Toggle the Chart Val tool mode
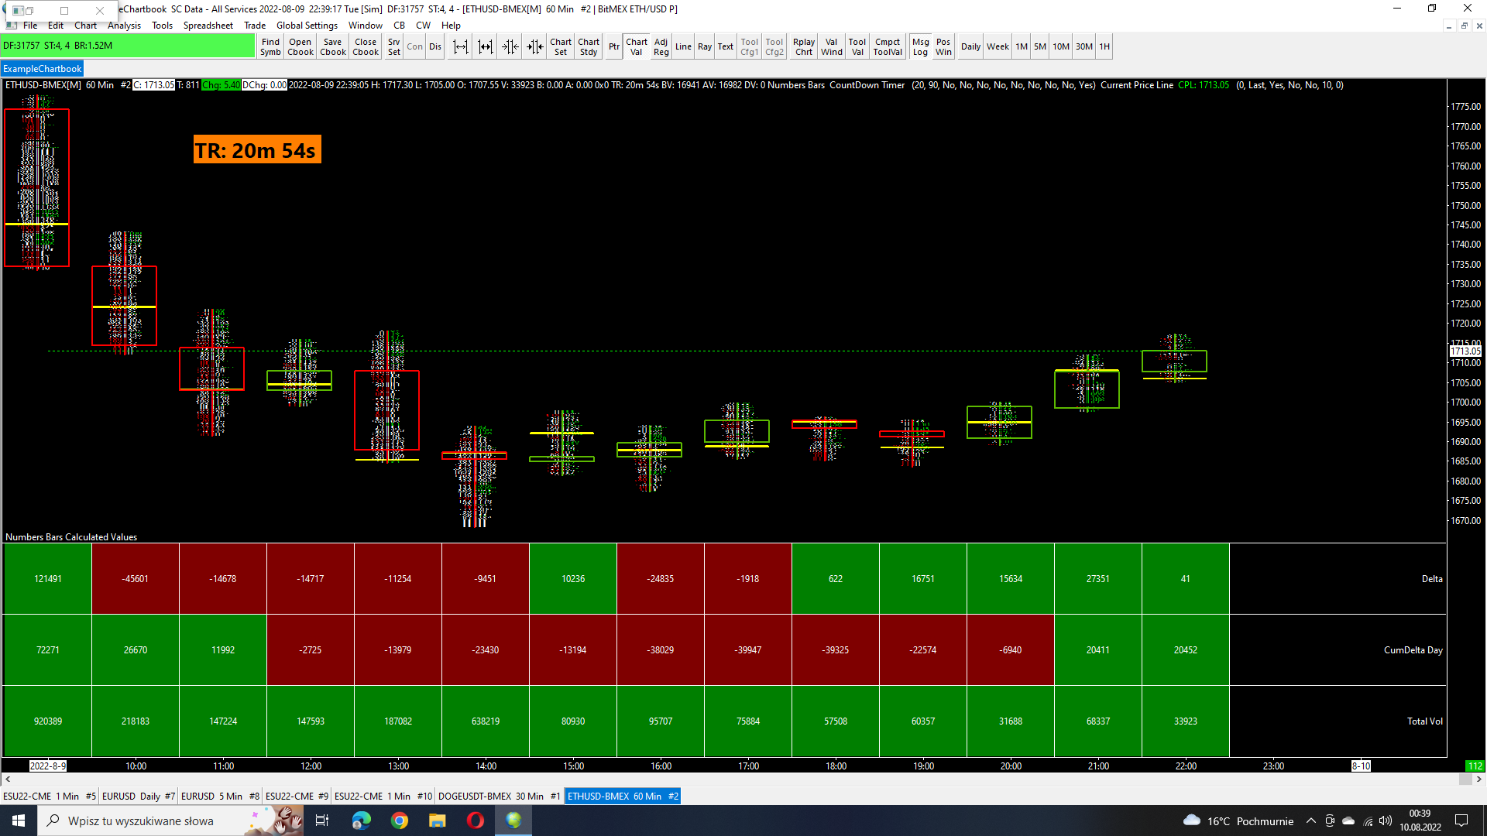This screenshot has height=836, width=1487. [637, 47]
